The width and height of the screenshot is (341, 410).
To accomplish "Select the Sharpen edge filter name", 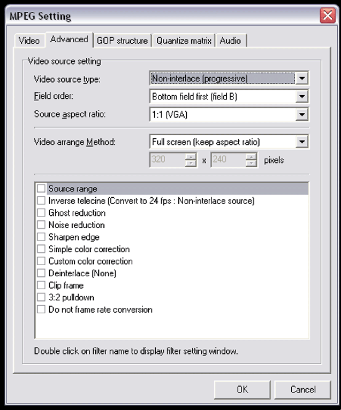I will click(x=74, y=237).
